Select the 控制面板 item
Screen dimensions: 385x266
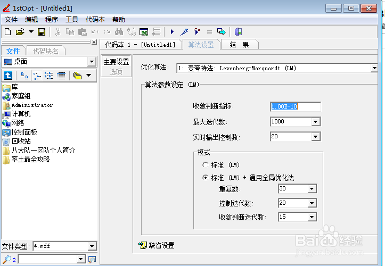(20, 132)
